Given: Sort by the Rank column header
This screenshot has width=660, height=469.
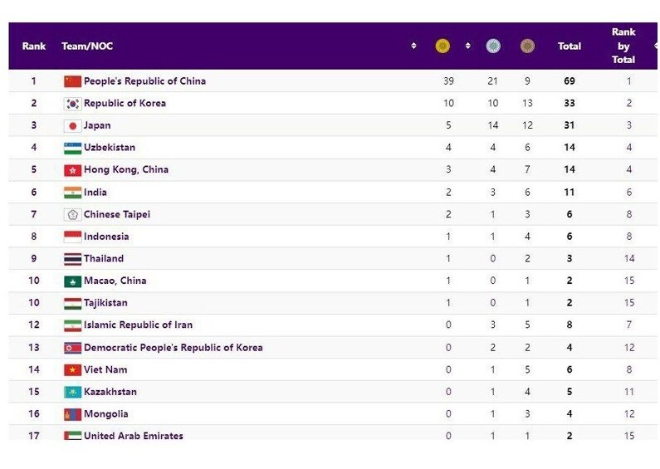Looking at the screenshot, I should point(34,46).
